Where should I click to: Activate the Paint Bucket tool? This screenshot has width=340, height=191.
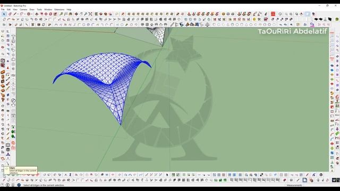click(x=71, y=14)
